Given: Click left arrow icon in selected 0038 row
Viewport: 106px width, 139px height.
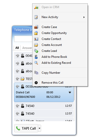Looking at the screenshot, I should tap(17, 86).
